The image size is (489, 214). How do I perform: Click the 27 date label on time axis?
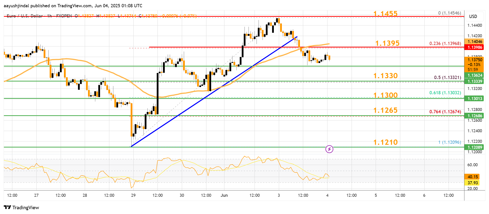(36, 195)
